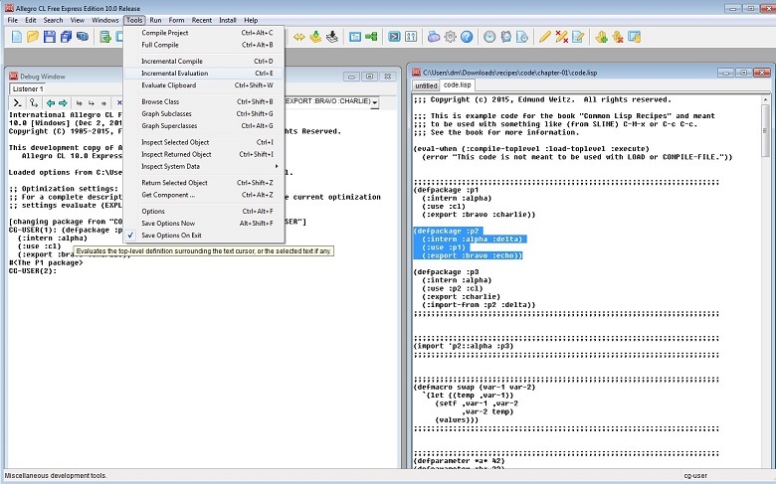Click the yellow pencil toolbar icon
The image size is (776, 484).
pyautogui.click(x=544, y=37)
